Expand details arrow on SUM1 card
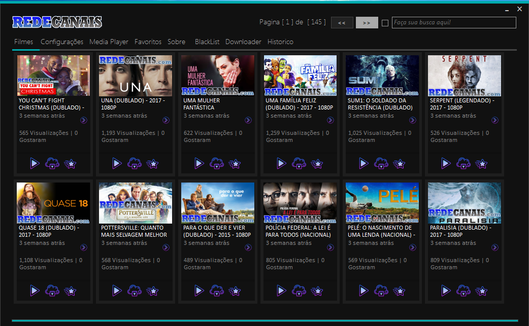 (413, 120)
